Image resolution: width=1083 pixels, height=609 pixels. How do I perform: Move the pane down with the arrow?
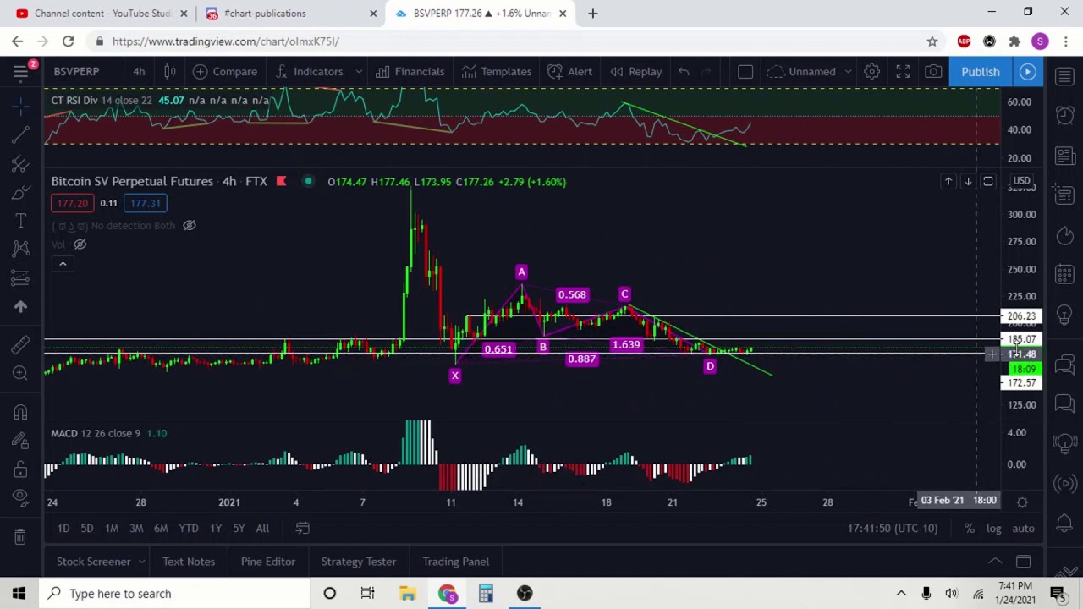968,182
